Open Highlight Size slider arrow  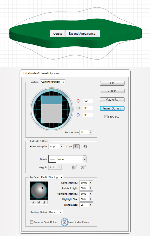[91, 199]
